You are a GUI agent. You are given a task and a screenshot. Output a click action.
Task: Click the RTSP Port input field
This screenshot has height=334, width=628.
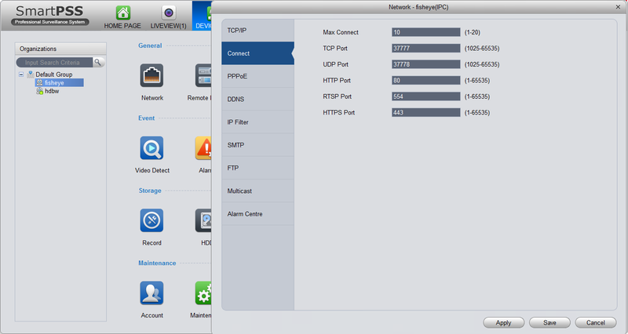425,96
